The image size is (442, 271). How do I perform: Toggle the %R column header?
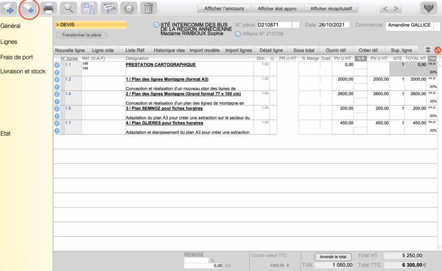click(360, 59)
